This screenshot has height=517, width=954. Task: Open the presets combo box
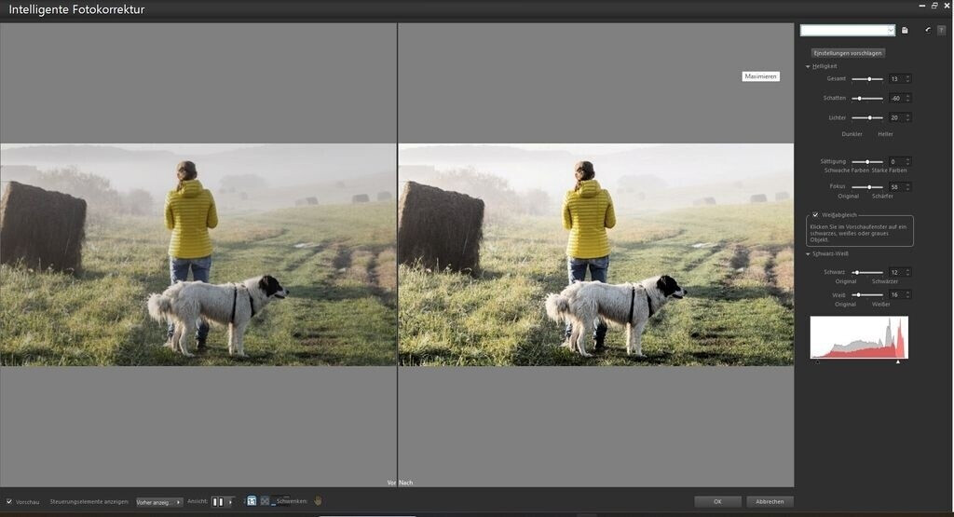point(848,31)
